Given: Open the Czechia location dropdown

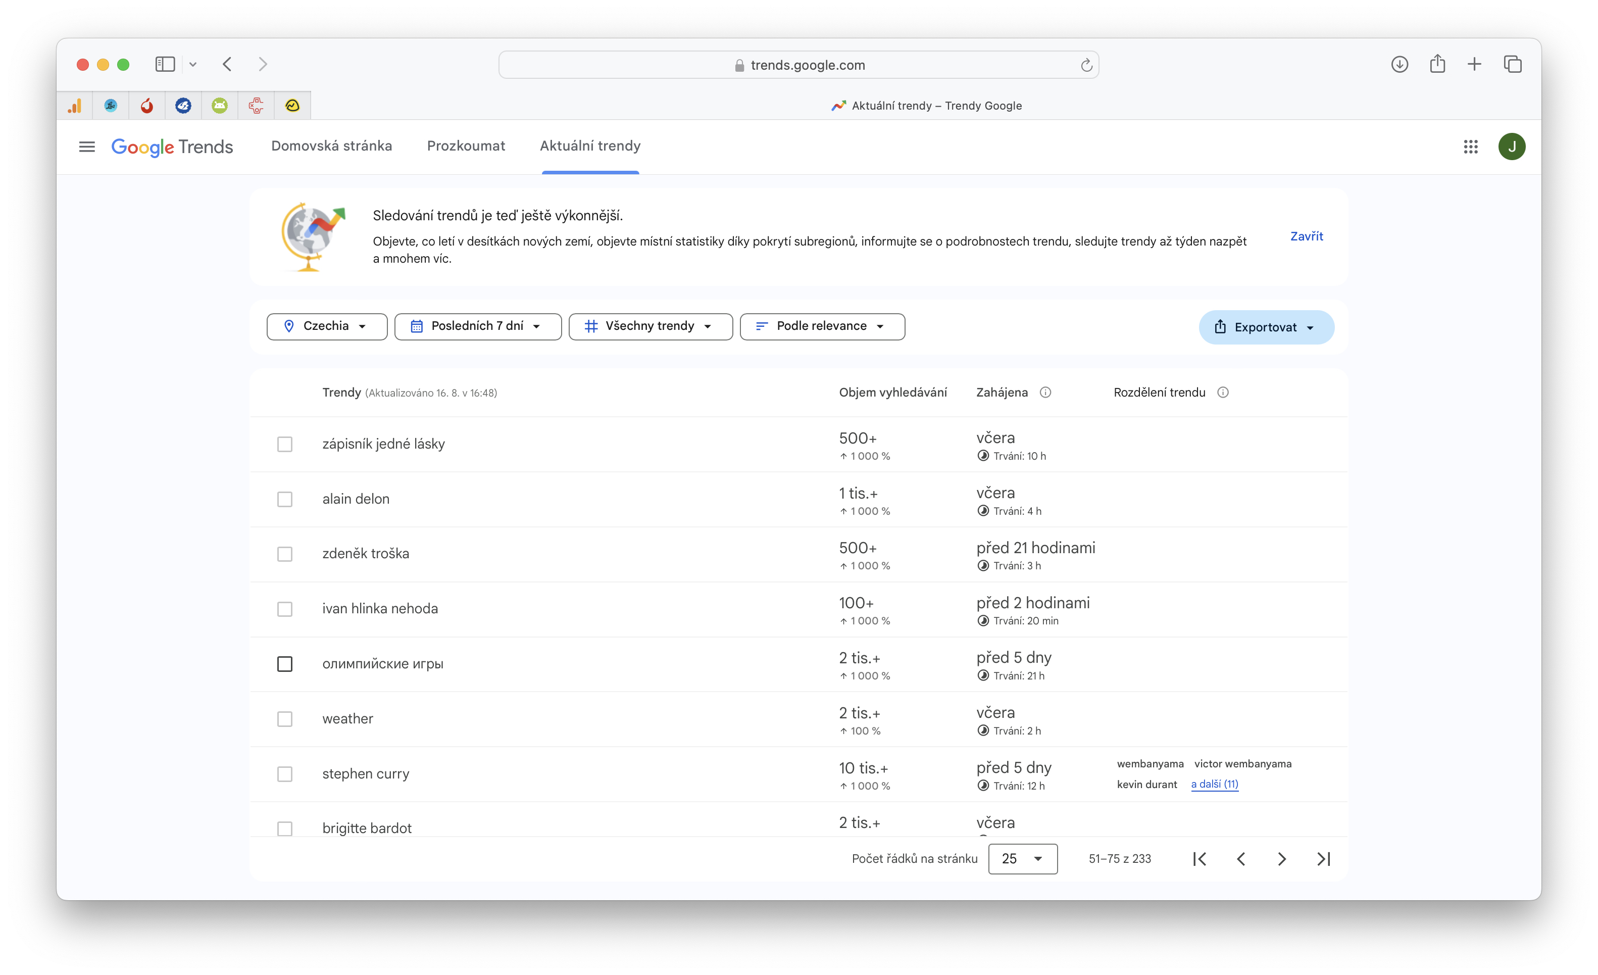Looking at the screenshot, I should (x=327, y=326).
